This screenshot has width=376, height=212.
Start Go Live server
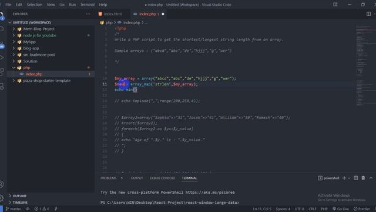coord(341,209)
